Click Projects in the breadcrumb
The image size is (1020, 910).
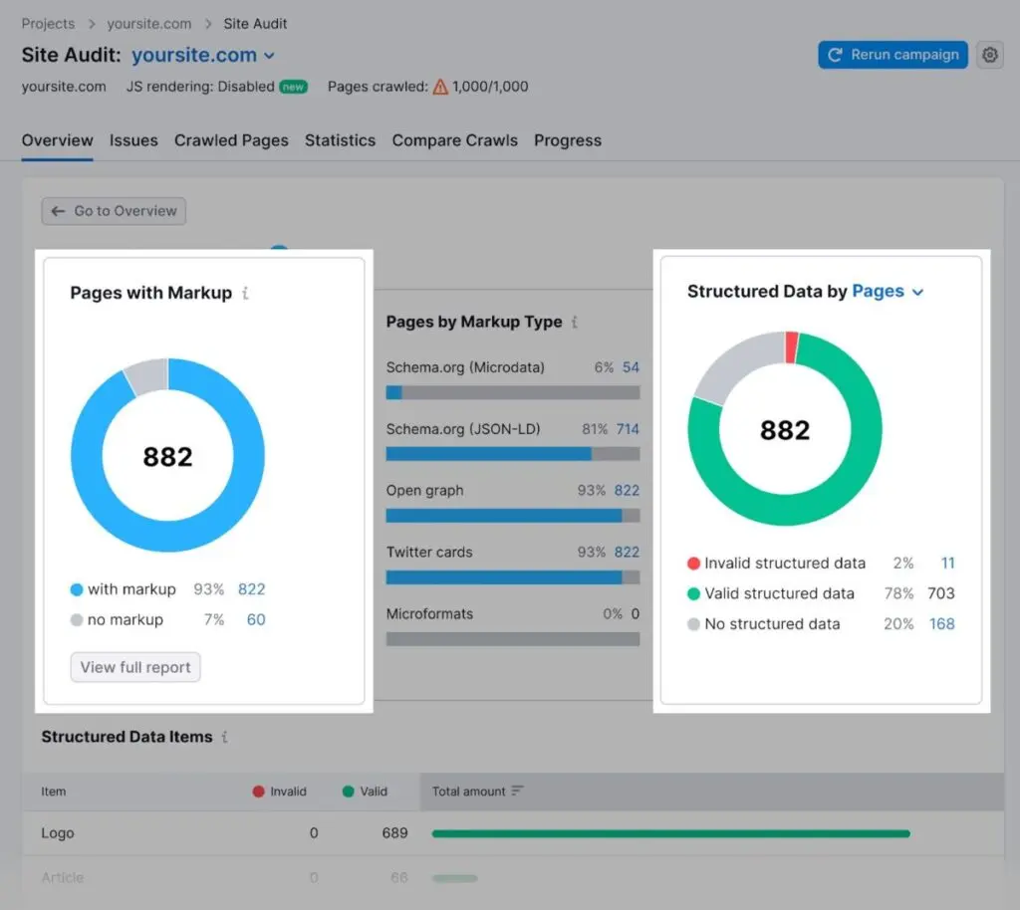48,23
